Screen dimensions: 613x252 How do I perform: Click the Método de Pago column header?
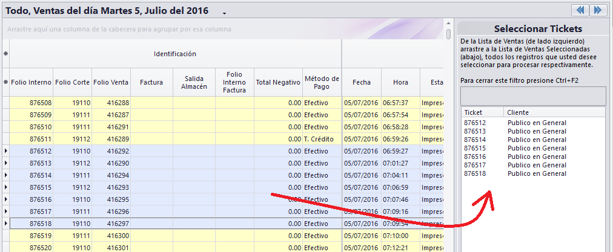click(x=322, y=82)
